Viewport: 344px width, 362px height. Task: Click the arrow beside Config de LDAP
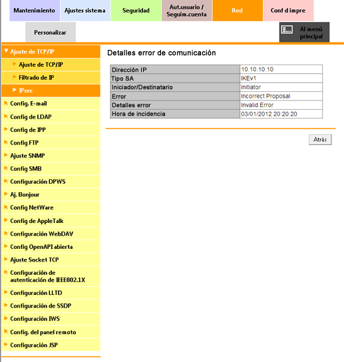click(x=6, y=116)
